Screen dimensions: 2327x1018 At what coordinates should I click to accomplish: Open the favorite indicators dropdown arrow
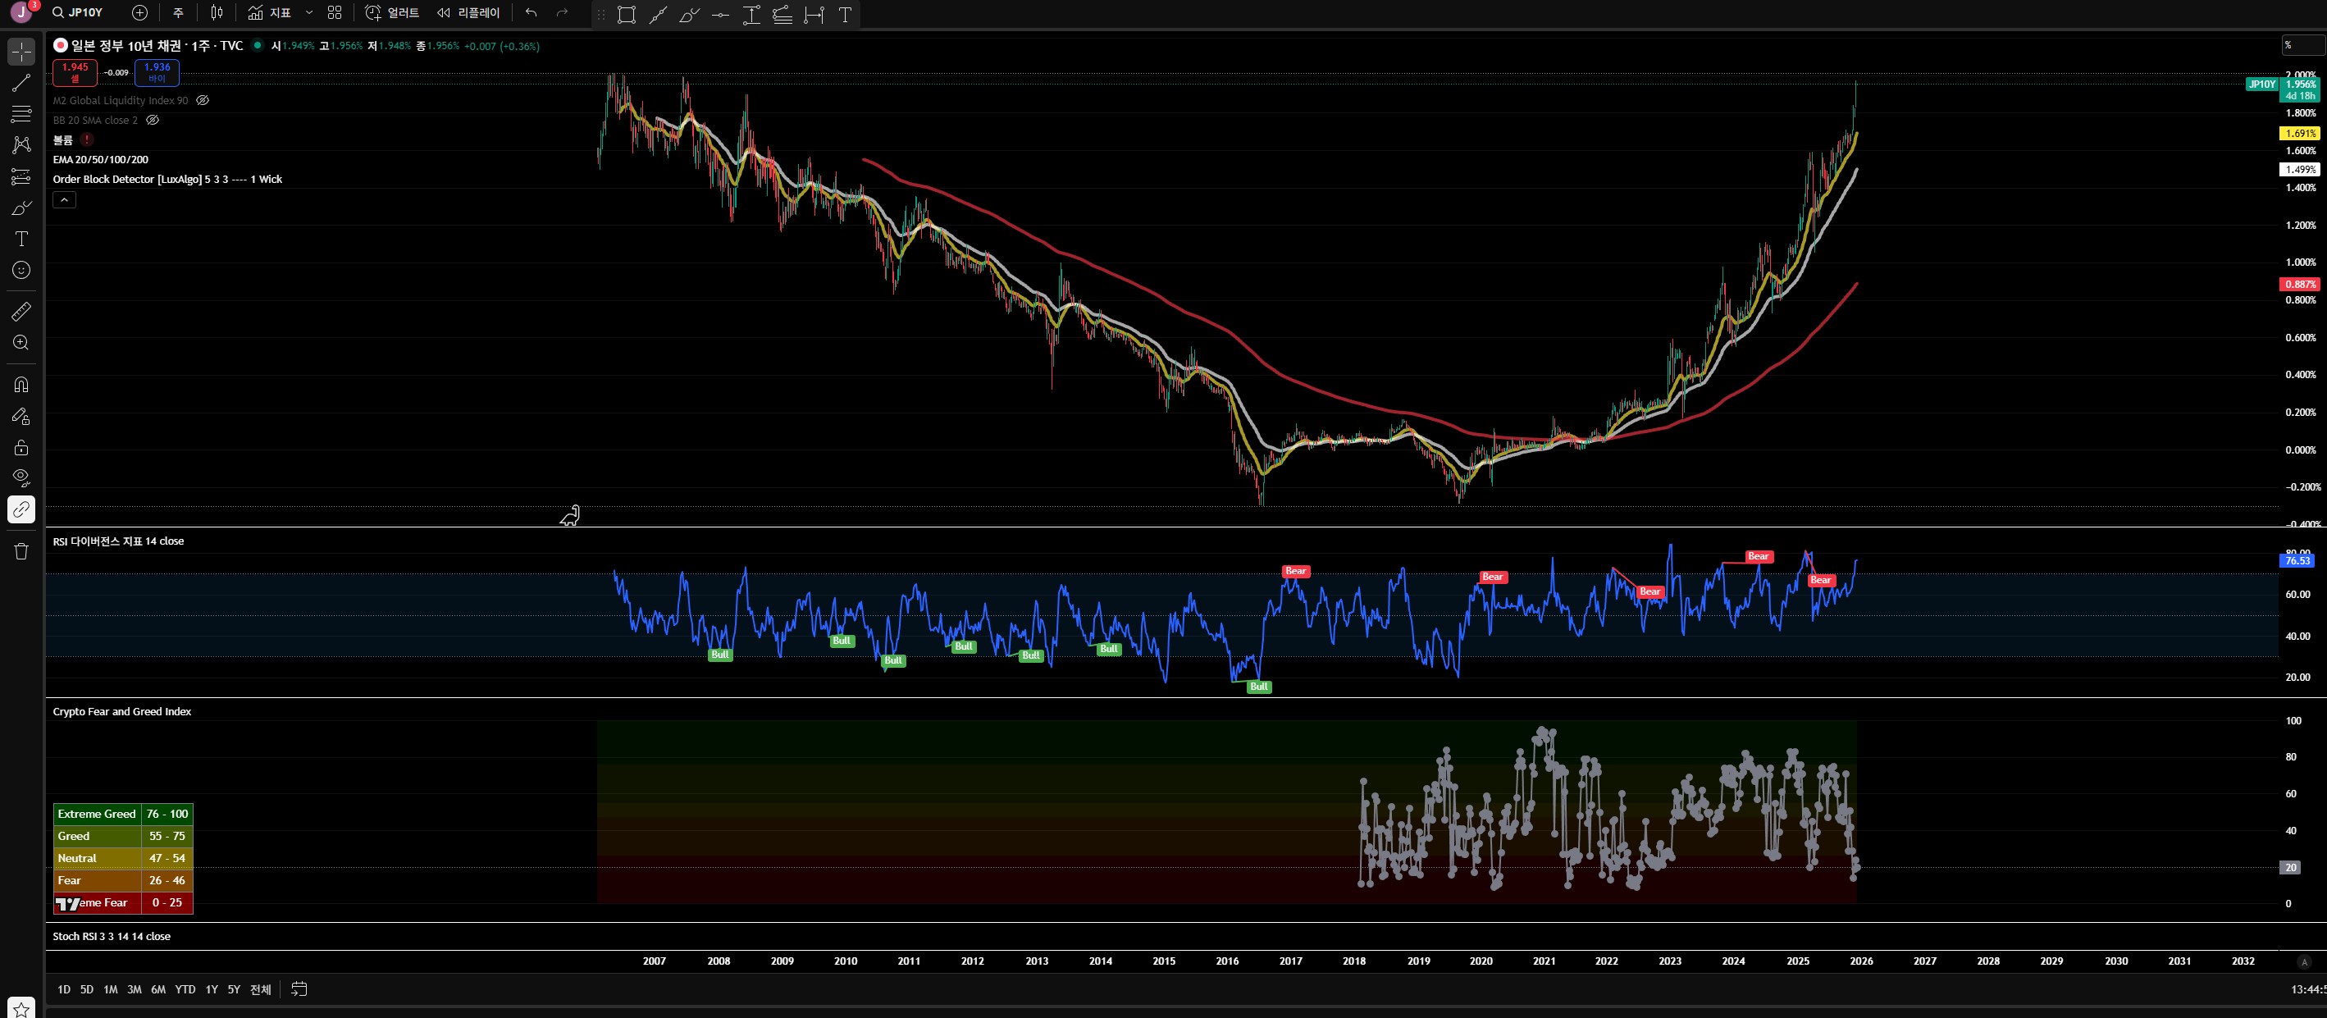309,12
